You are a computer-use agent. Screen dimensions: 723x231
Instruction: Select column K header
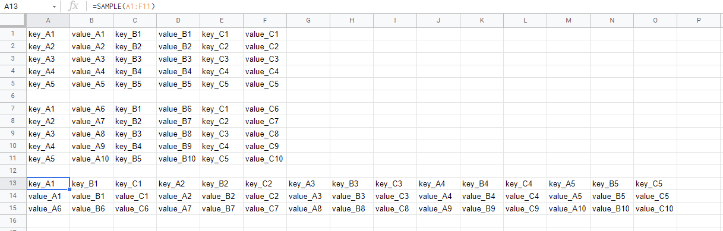pyautogui.click(x=482, y=20)
